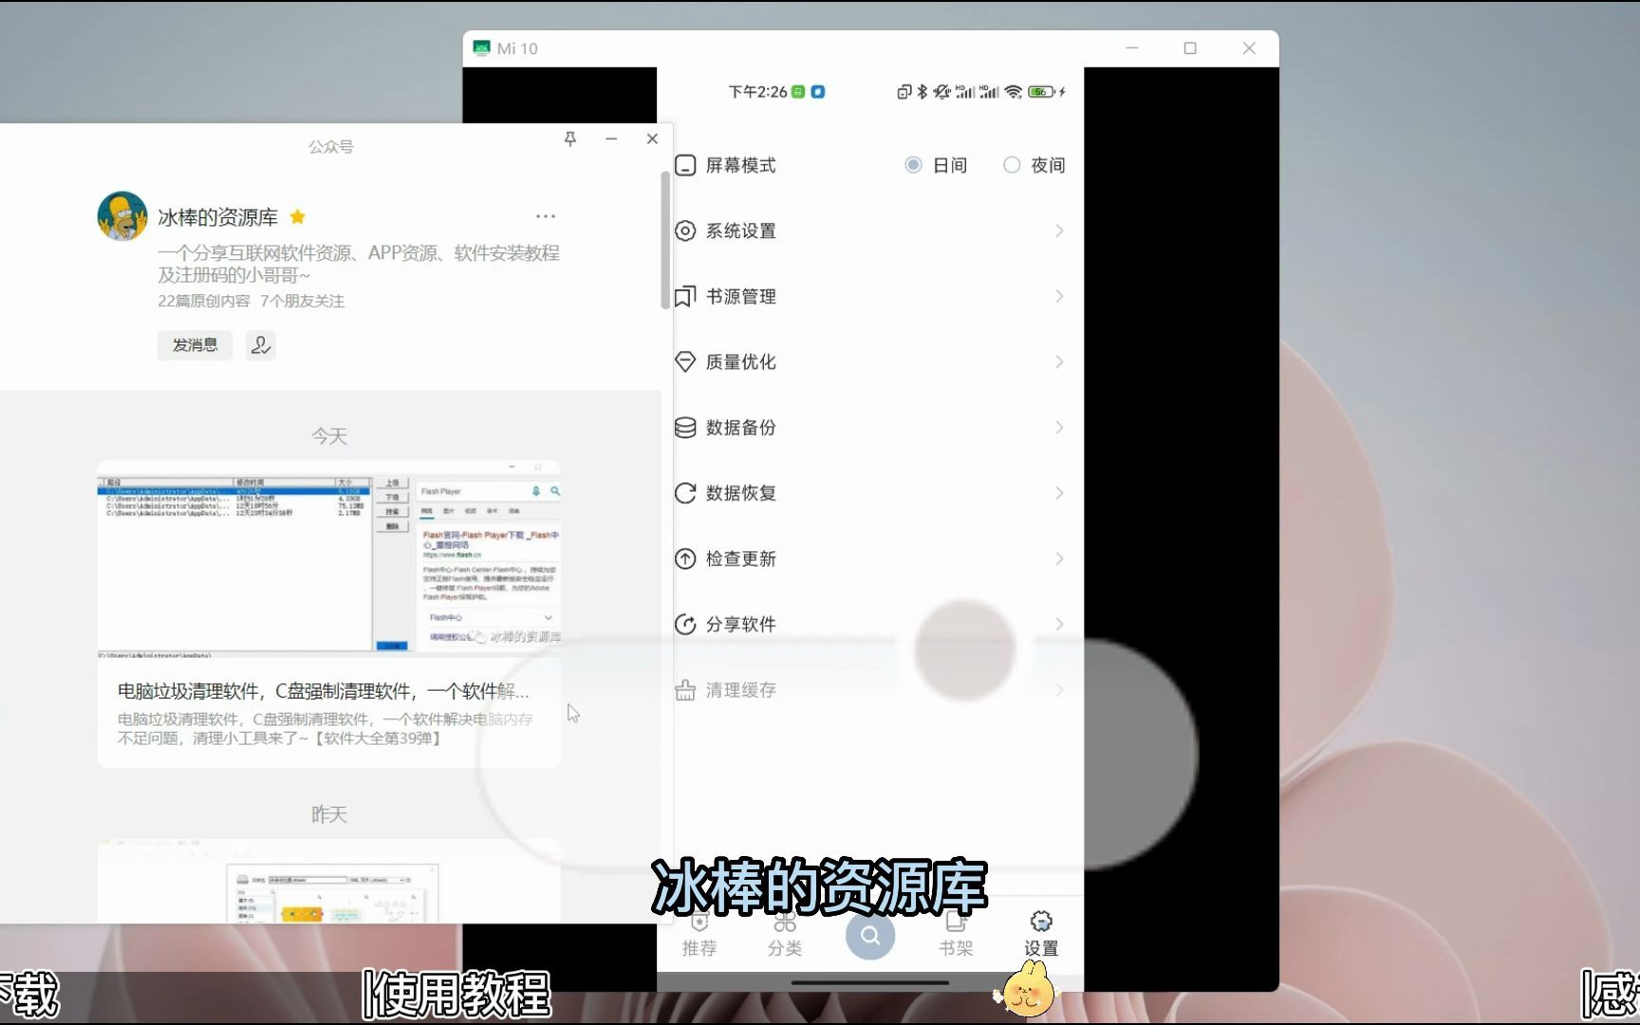The height and width of the screenshot is (1025, 1640).
Task: Open the 分享软件 entry label
Action: coord(741,624)
